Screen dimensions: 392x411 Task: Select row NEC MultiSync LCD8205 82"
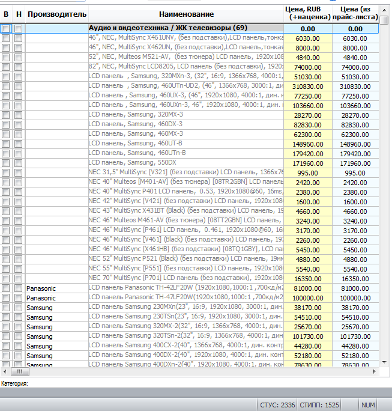click(189, 67)
